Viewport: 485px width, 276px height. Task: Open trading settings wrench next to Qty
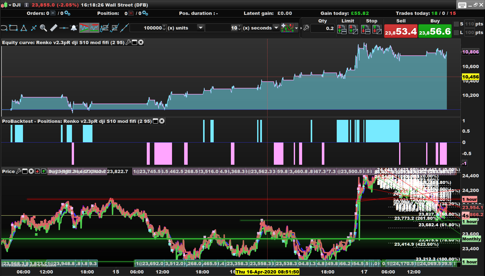pyautogui.click(x=306, y=28)
